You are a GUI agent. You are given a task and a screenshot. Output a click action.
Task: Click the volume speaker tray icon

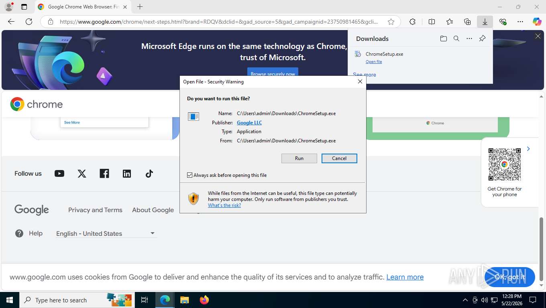point(484,300)
